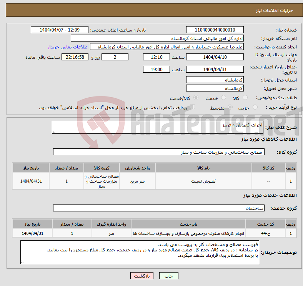Click the response deadline date 1404/04/10 field
Viewport: 303px width, 286px height.
pos(215,57)
